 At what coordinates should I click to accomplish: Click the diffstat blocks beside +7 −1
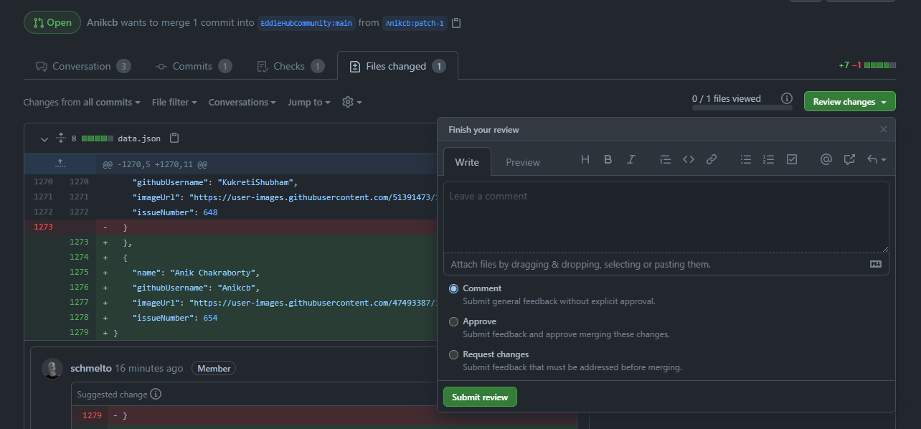880,65
